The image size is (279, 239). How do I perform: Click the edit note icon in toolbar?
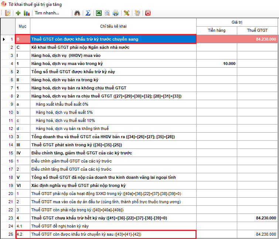point(8,13)
